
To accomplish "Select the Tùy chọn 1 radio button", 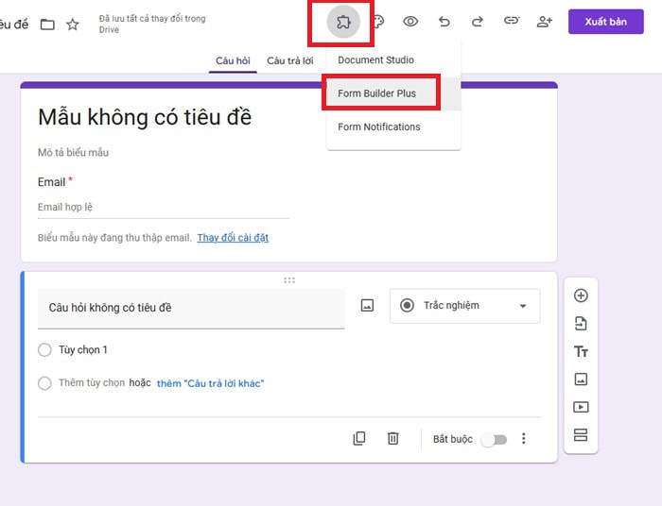I will (44, 350).
